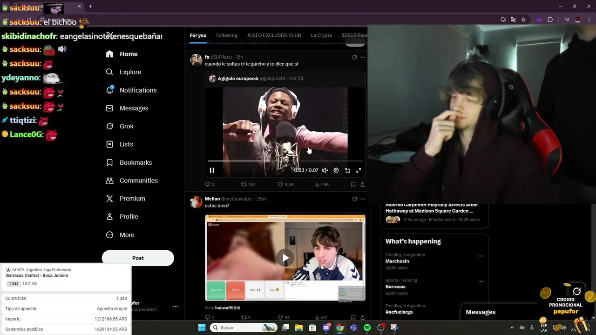Image resolution: width=596 pixels, height=335 pixels.
Task: View analytics of the @247facu post
Action: (x=322, y=184)
